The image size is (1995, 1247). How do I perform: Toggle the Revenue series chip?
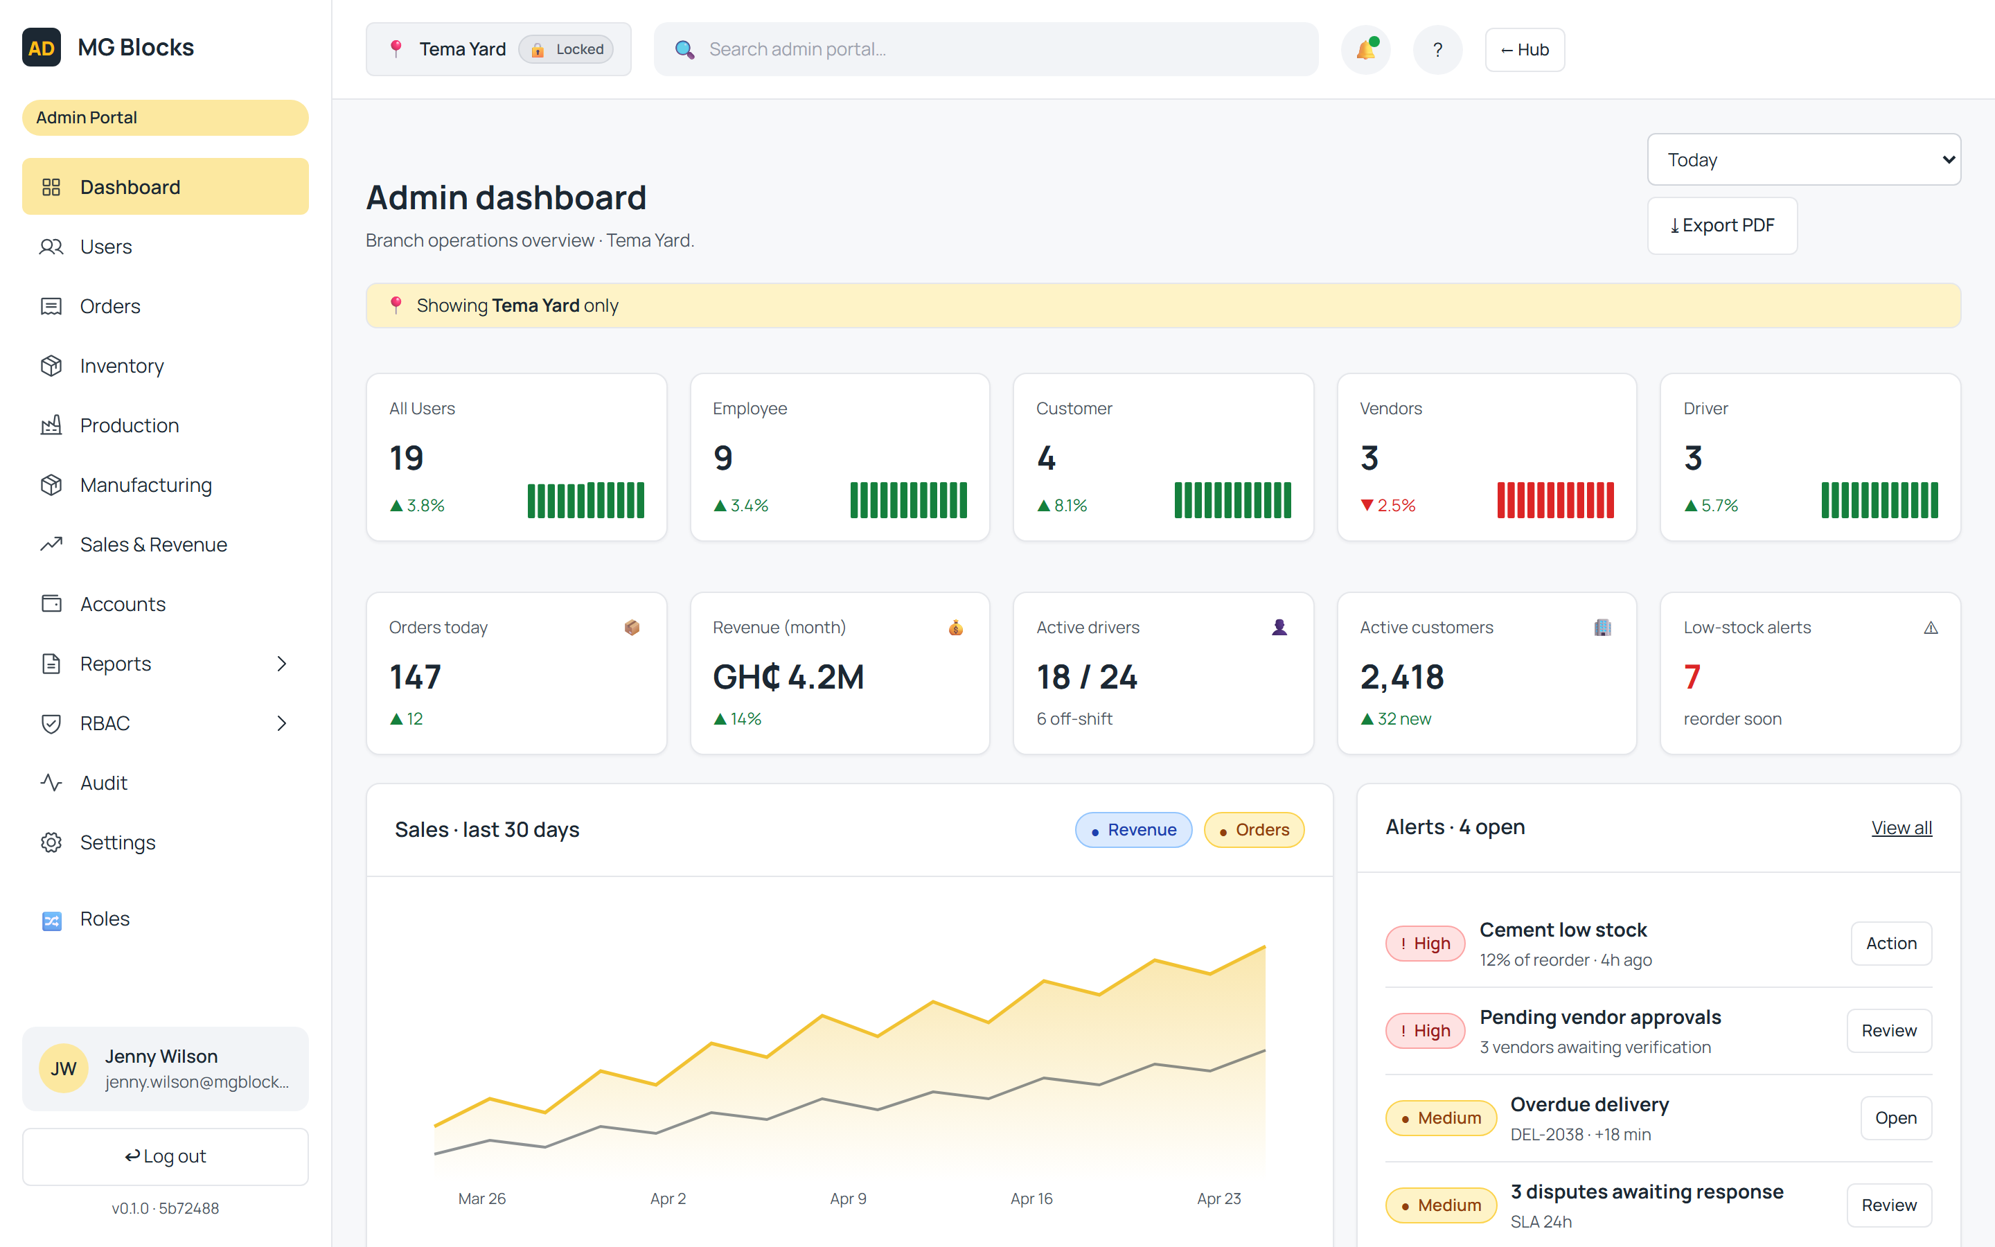1133,830
